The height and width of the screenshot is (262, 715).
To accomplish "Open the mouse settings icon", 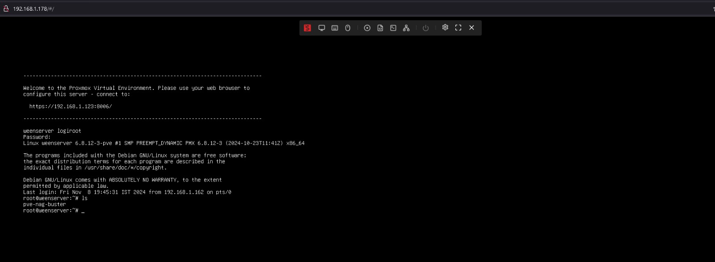I will pyautogui.click(x=348, y=28).
